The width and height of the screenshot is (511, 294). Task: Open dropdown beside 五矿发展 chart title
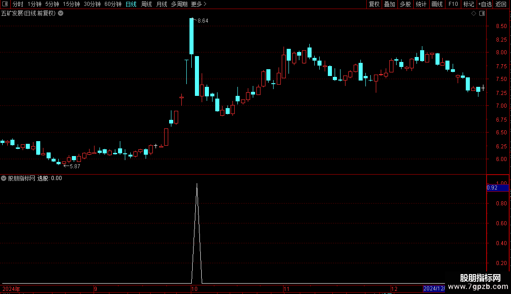pyautogui.click(x=61, y=14)
